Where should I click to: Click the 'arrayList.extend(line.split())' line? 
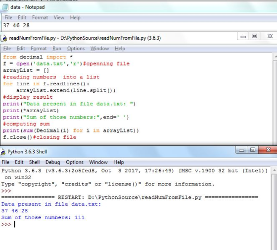66,90
